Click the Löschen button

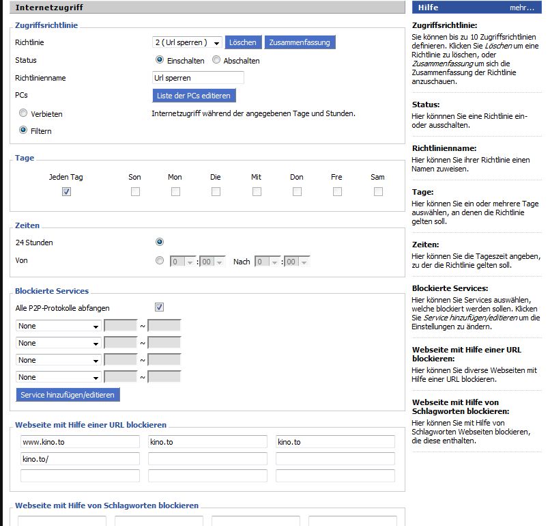click(x=243, y=42)
